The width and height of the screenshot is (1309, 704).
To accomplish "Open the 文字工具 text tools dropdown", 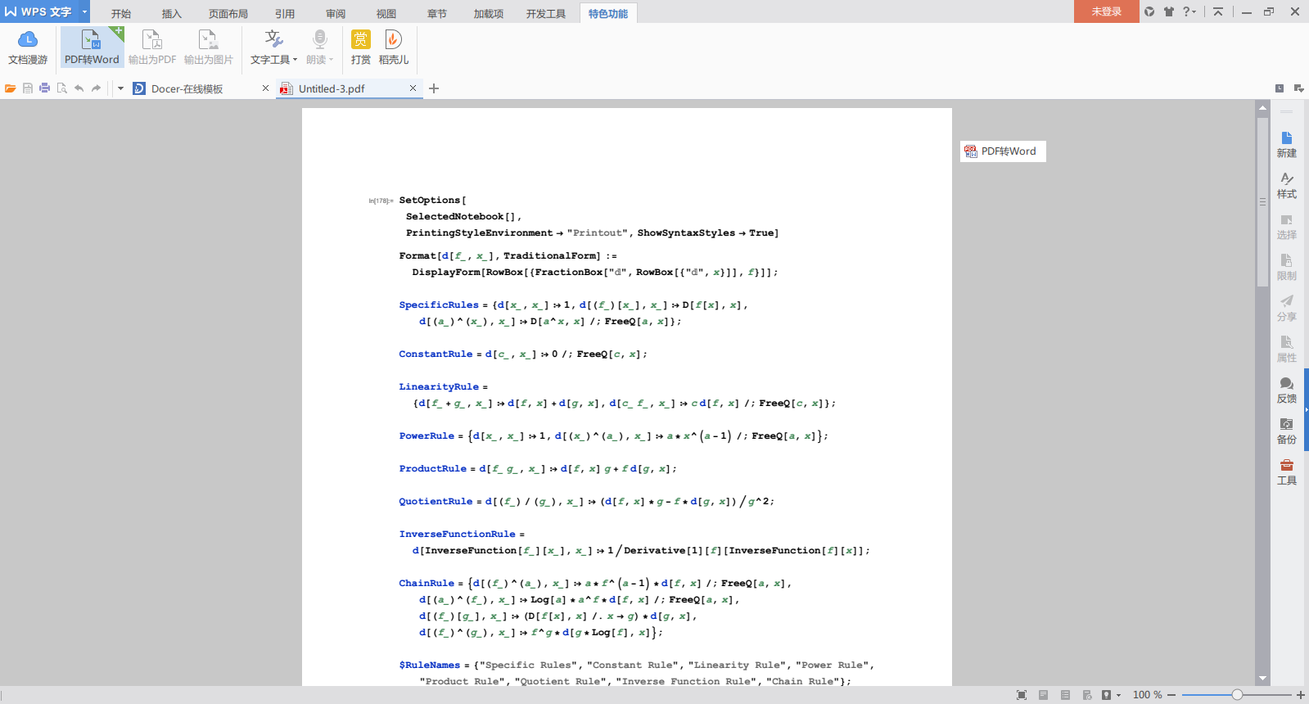I will pos(274,47).
